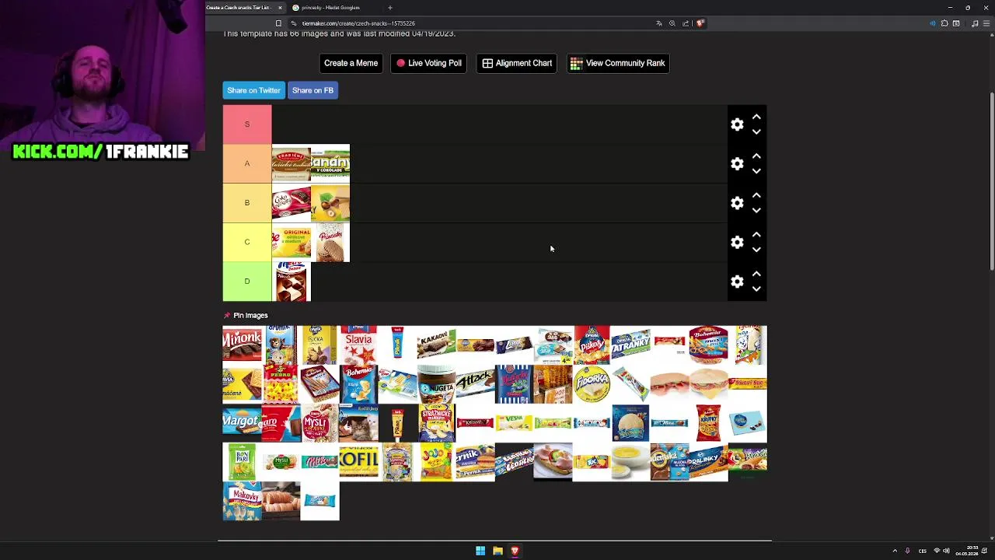The height and width of the screenshot is (560, 995).
Task: Move D tier row down
Action: tap(756, 289)
